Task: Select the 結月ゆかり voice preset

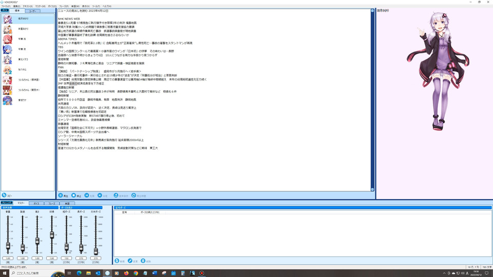Action: (28, 19)
